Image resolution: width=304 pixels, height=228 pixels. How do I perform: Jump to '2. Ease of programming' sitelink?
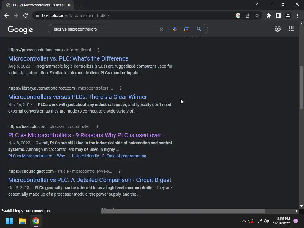(x=124, y=156)
